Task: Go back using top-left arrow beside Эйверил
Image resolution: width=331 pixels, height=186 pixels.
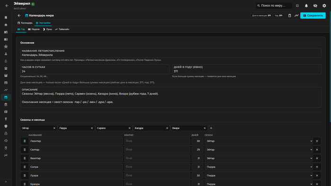Action: coord(7,6)
